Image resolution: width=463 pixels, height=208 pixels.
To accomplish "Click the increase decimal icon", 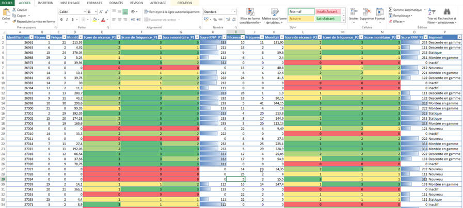I will pyautogui.click(x=228, y=20).
